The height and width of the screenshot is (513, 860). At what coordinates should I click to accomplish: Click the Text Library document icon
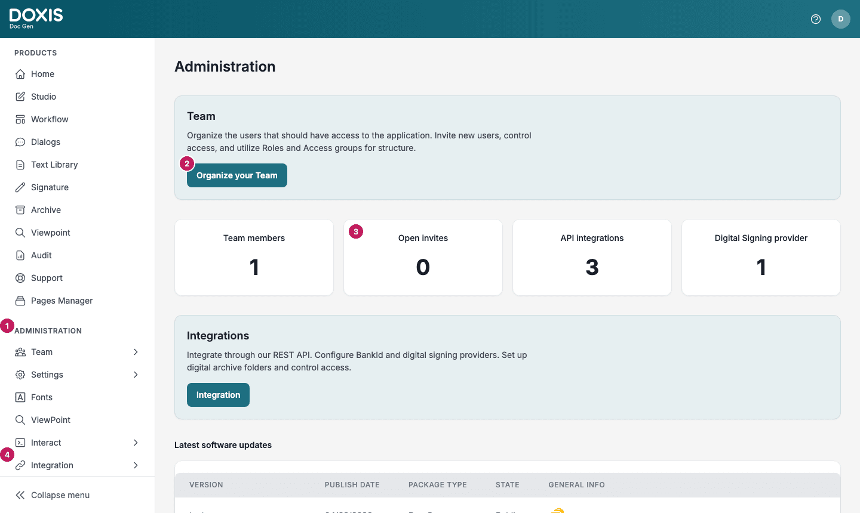coord(20,165)
